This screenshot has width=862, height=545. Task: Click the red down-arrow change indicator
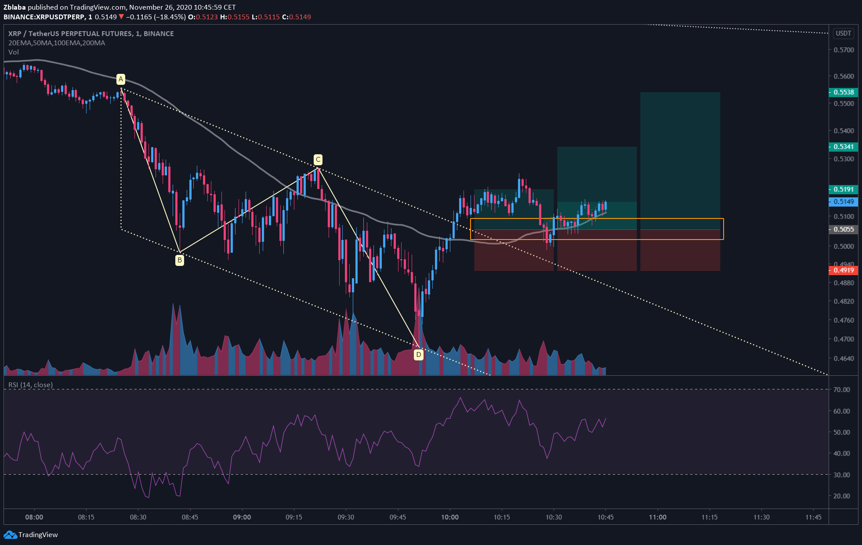click(121, 17)
